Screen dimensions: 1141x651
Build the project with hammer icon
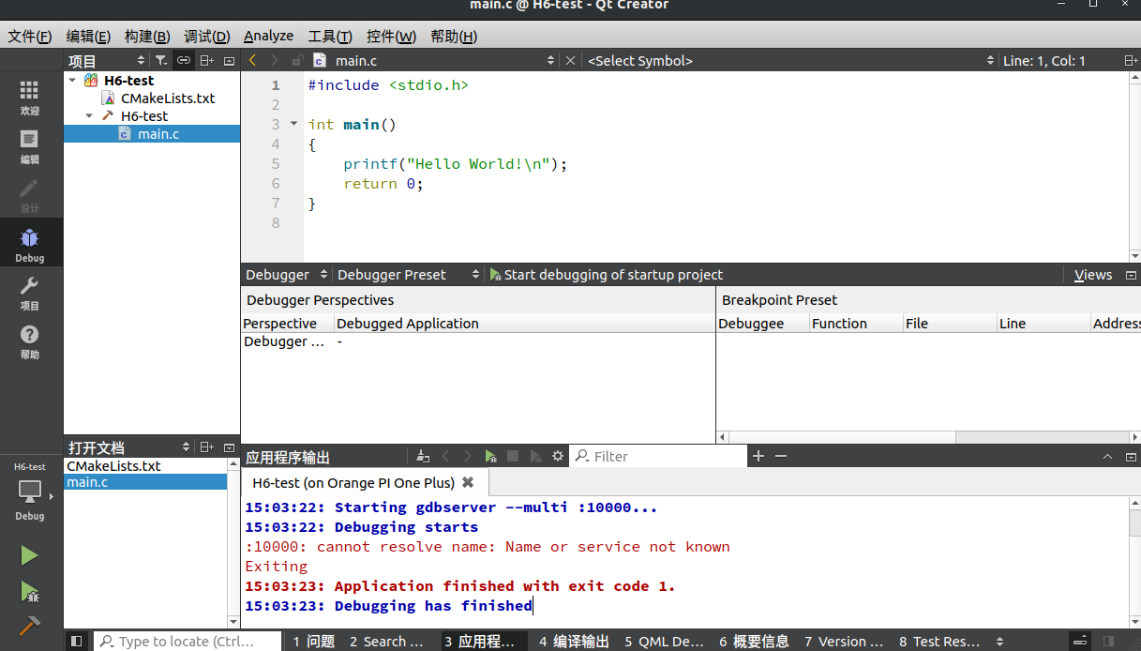[30, 625]
